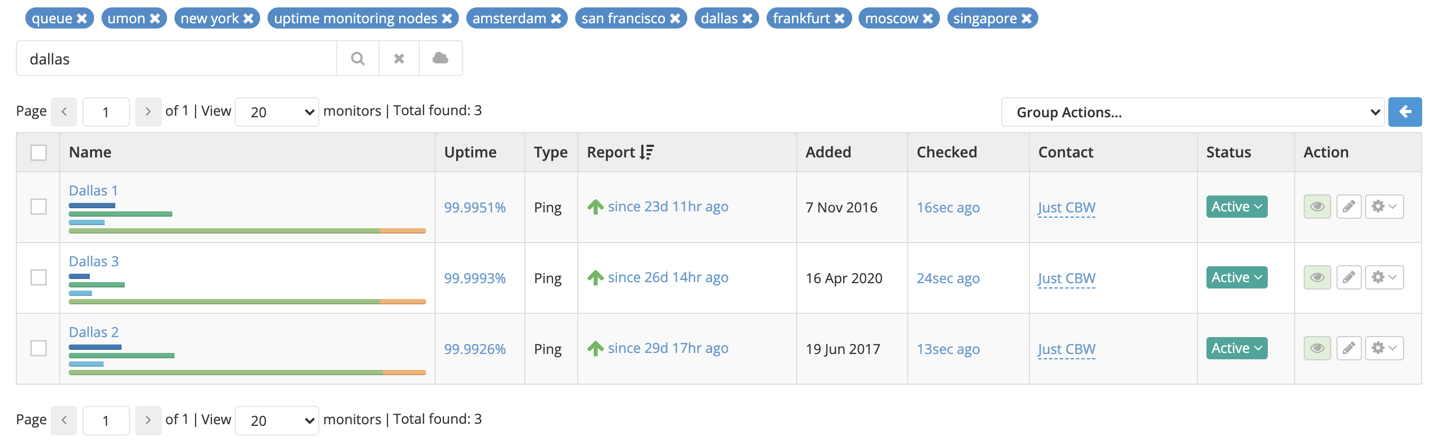Screen dimensions: 1438x447
Task: Click the Report column sort icon
Action: (647, 152)
